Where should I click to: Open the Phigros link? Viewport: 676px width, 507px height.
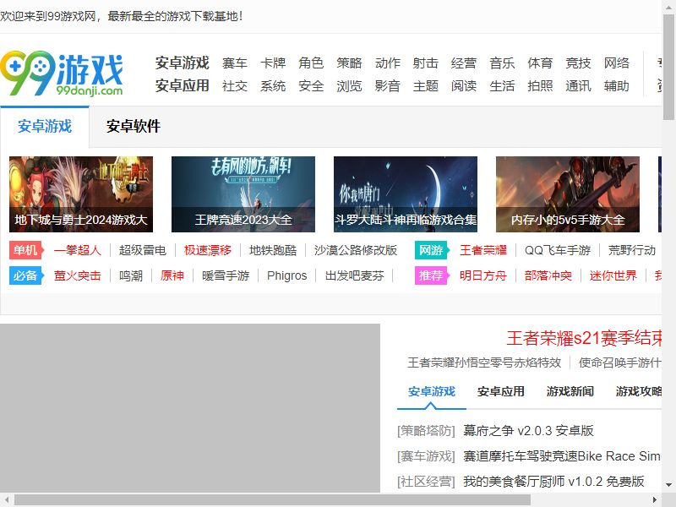point(287,276)
